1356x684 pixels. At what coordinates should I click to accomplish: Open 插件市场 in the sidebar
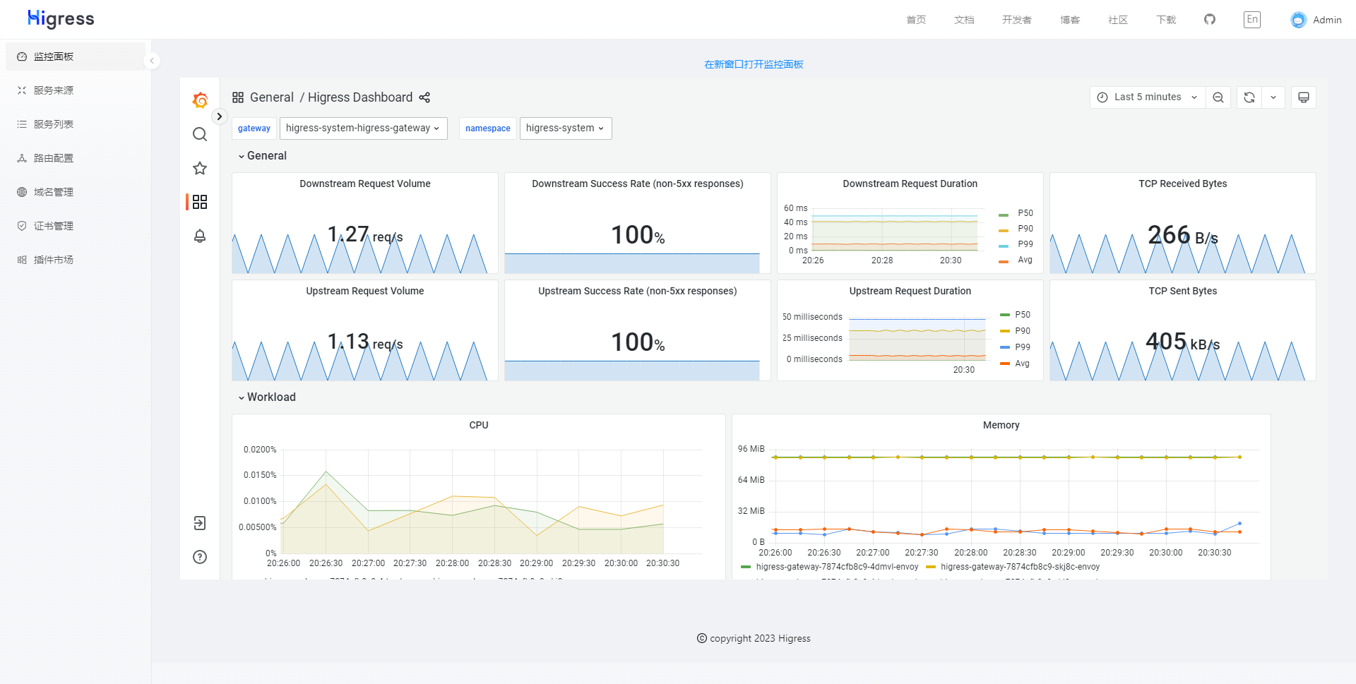54,260
